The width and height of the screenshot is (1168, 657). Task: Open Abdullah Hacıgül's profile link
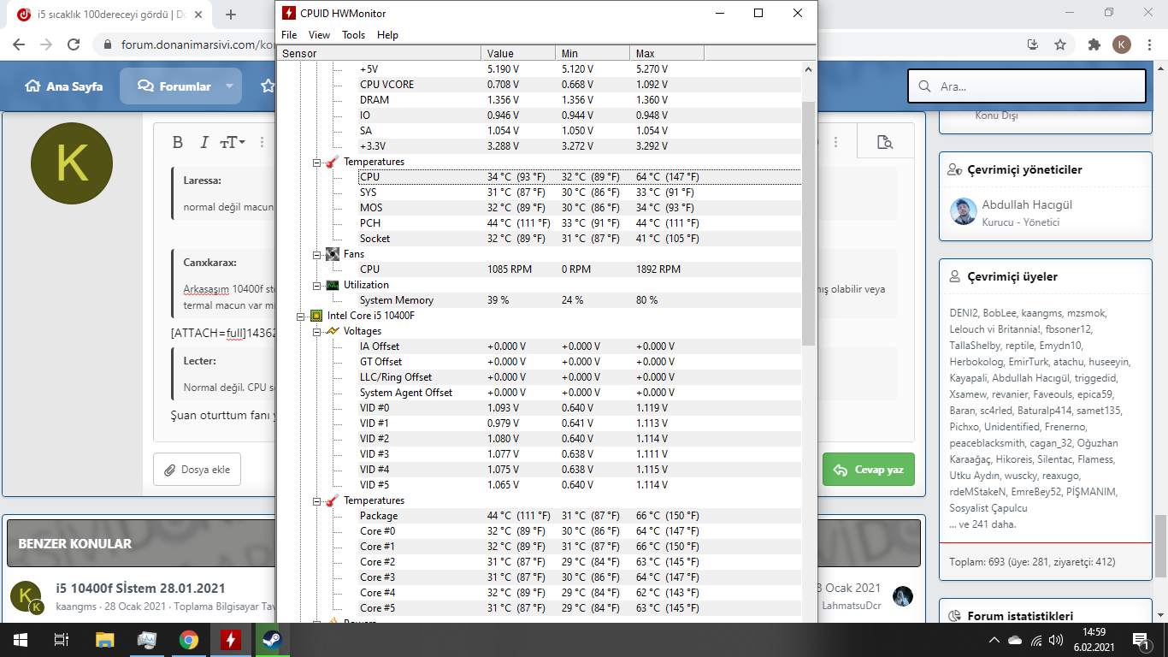1026,204
